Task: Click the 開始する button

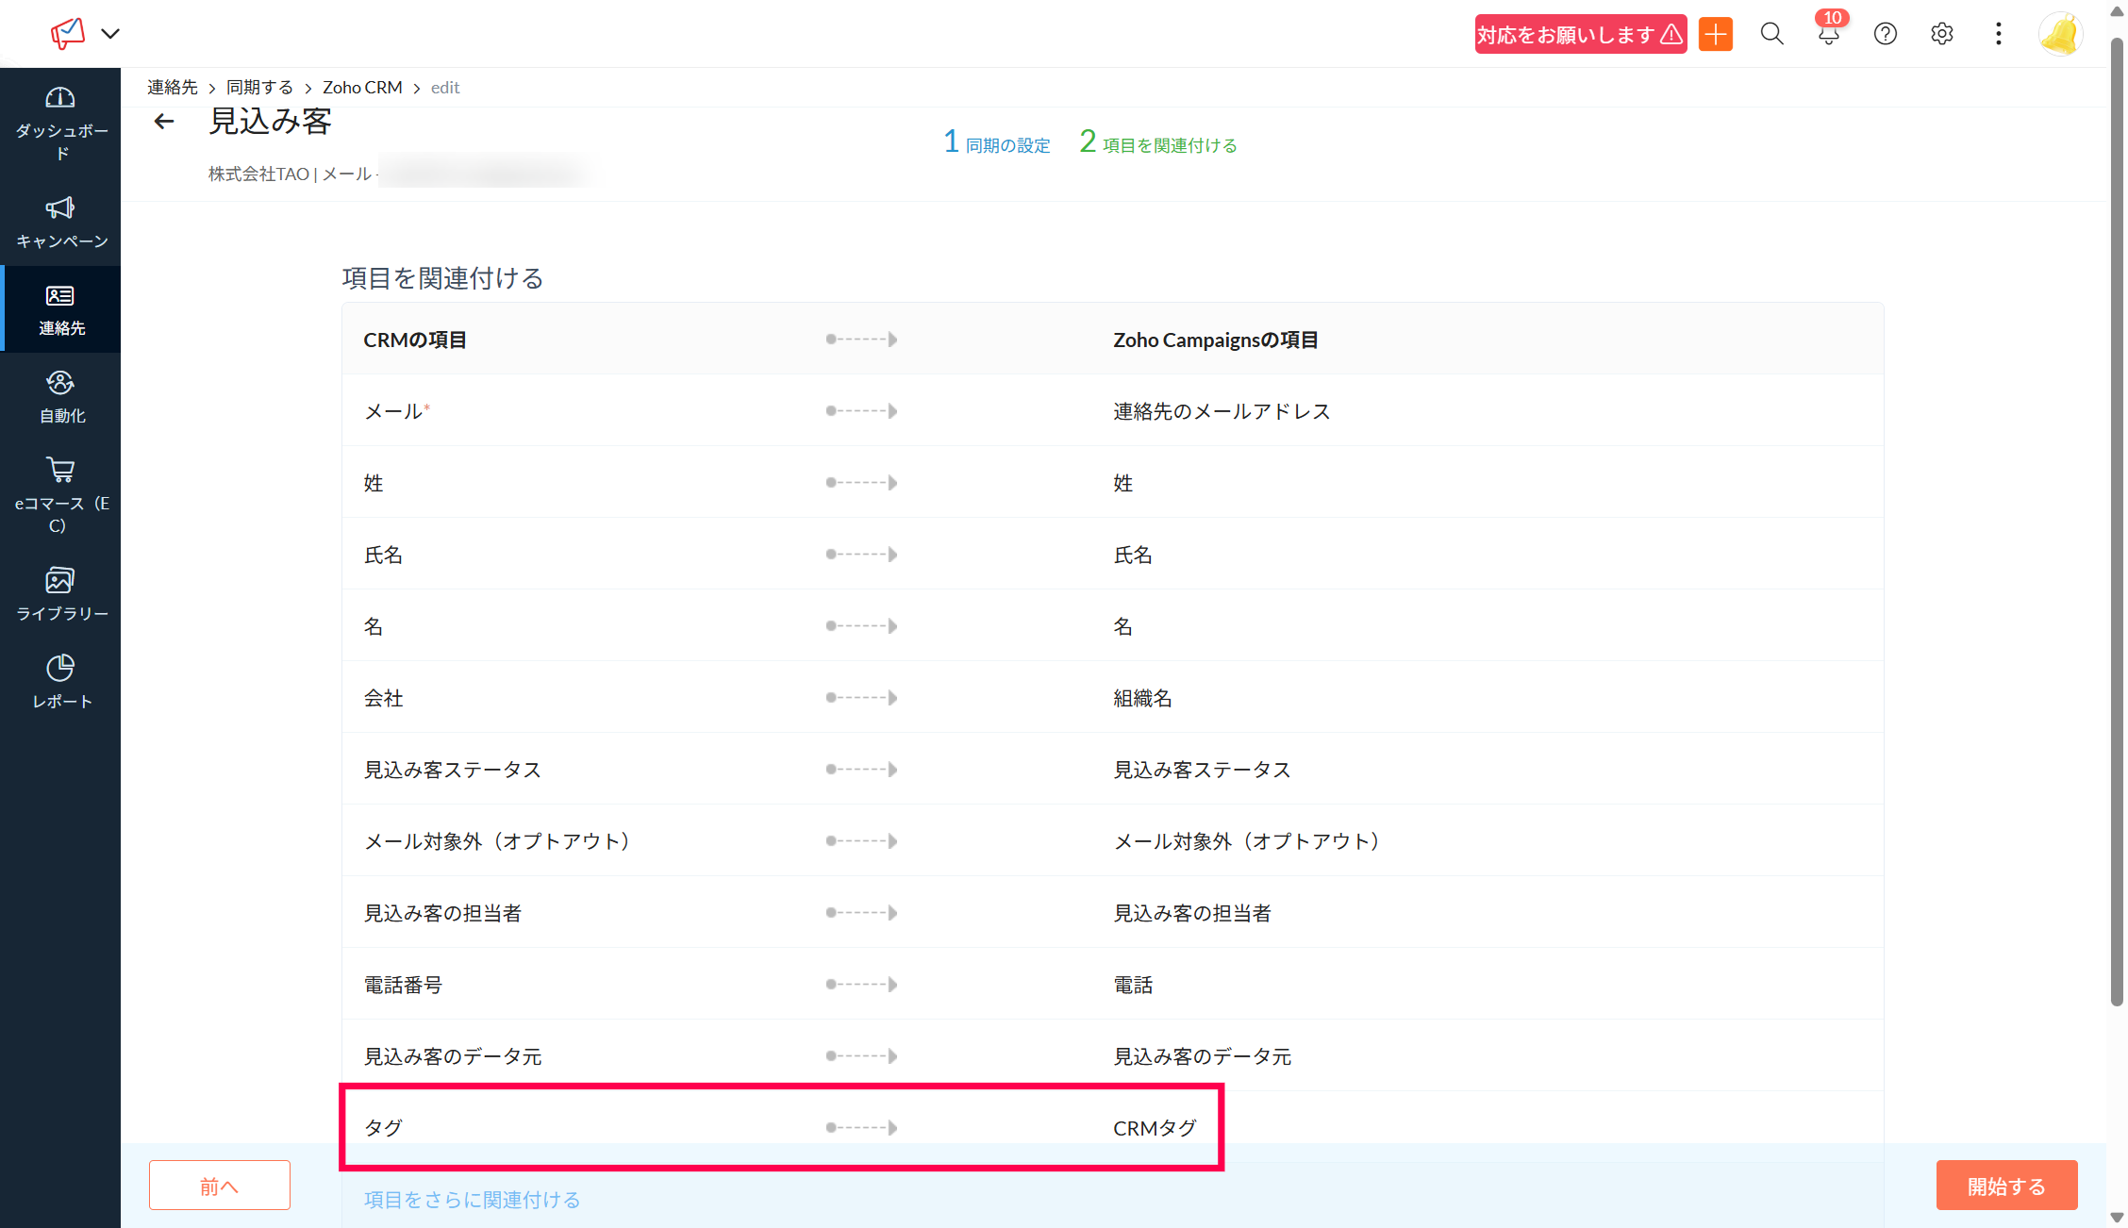Action: tap(2006, 1186)
